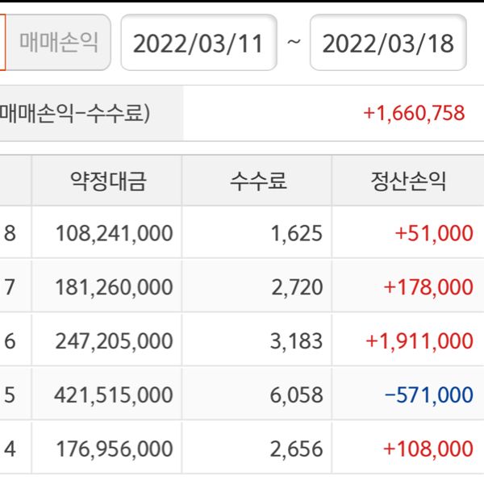Viewport: 484px width, 484px height.
Task: Click the 421,515,000 contract amount
Action: (x=115, y=394)
